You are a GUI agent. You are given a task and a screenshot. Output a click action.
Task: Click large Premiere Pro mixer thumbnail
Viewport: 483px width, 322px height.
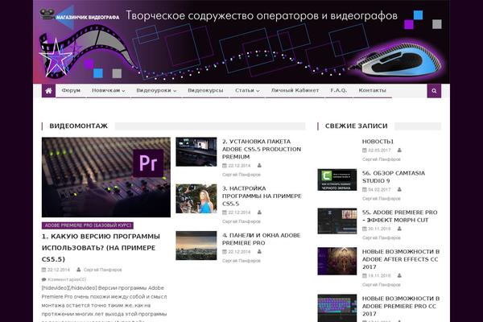click(x=106, y=177)
